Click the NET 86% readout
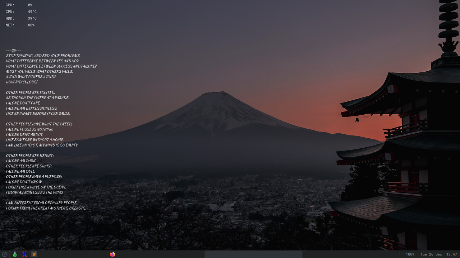Screen dimensions: 460x258 pos(20,25)
